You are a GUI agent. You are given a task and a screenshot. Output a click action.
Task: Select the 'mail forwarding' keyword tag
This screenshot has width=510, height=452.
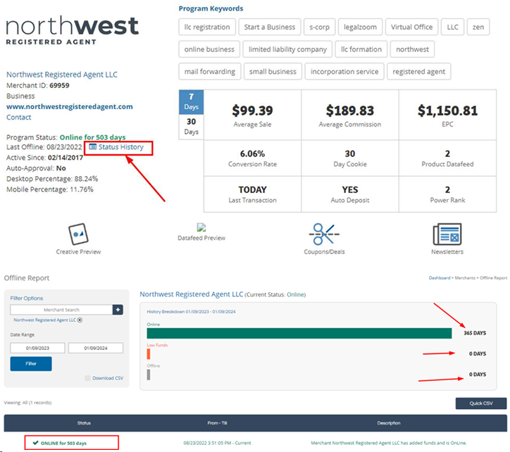(210, 71)
